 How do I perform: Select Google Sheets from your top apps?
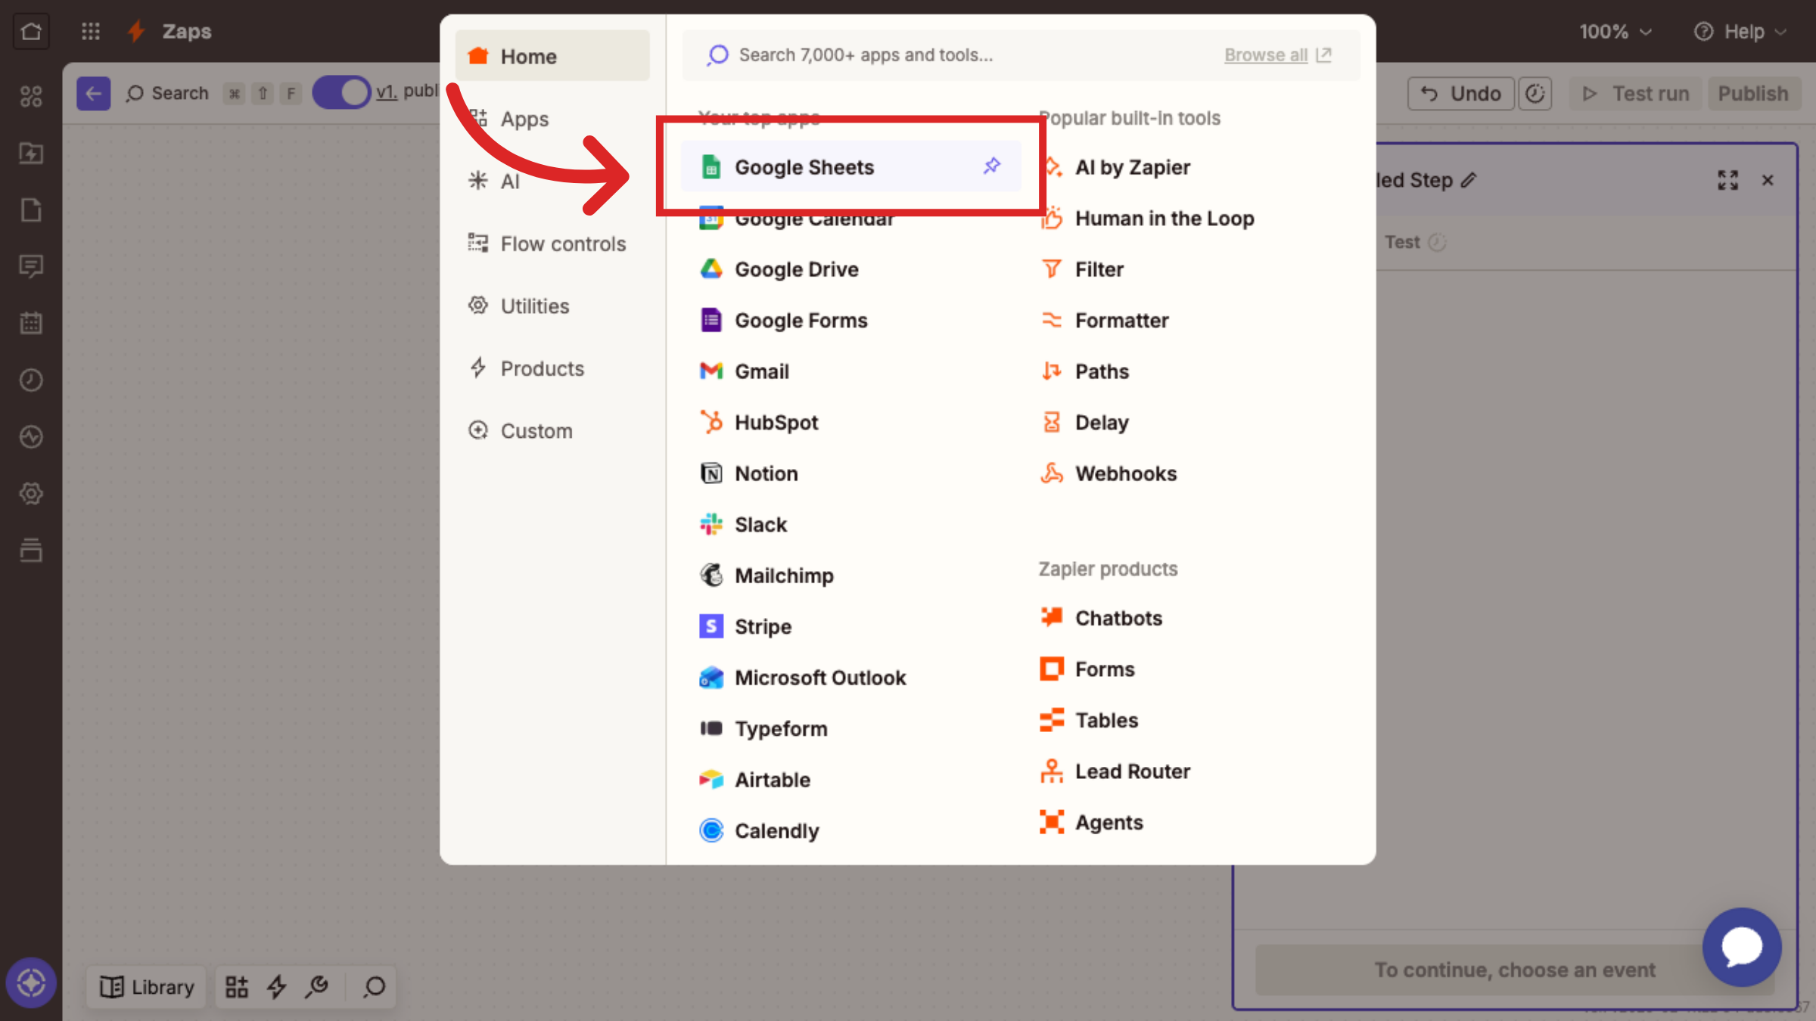pyautogui.click(x=804, y=167)
